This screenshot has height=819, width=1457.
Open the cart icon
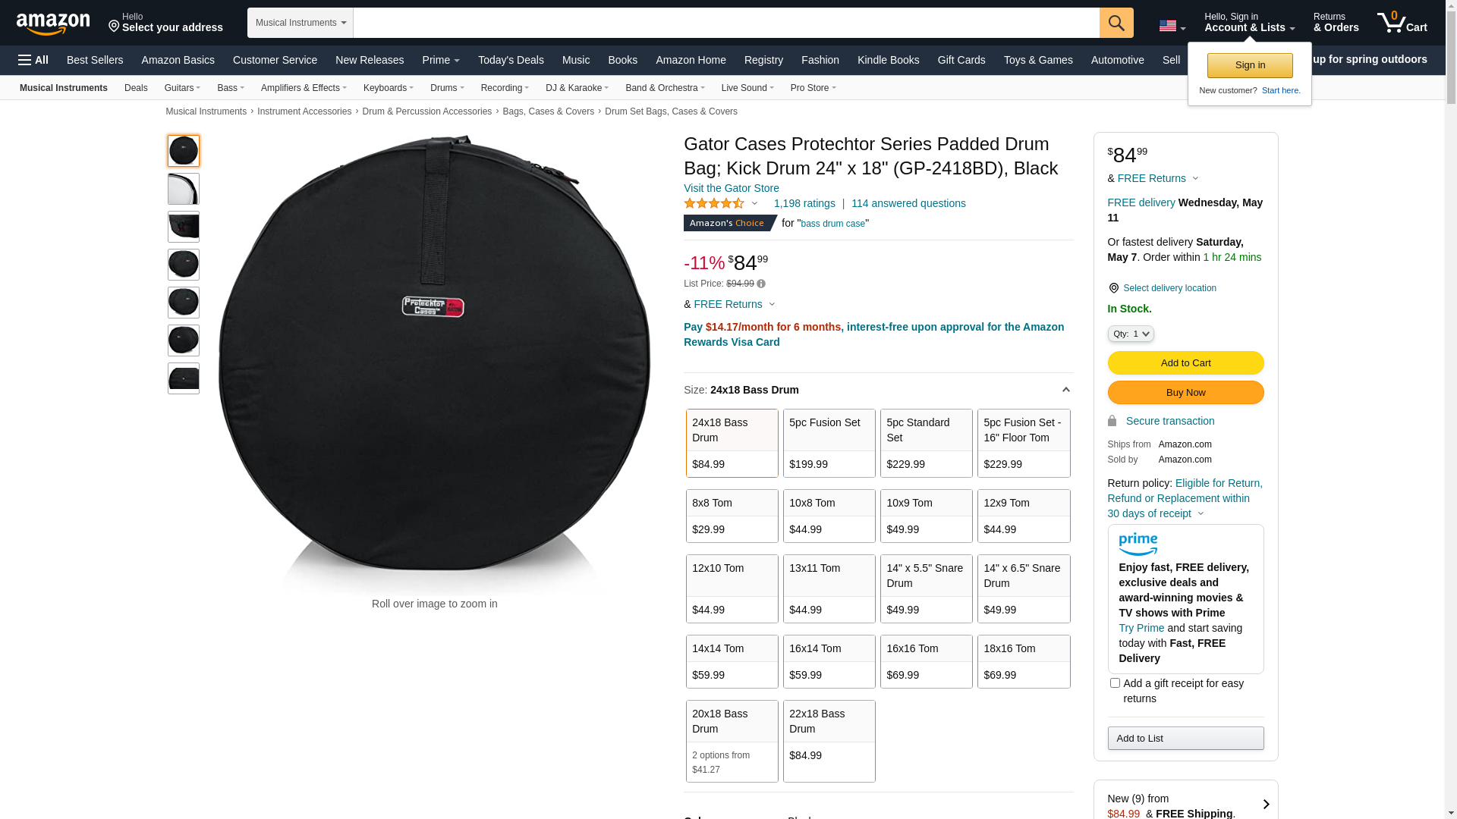(x=1401, y=23)
